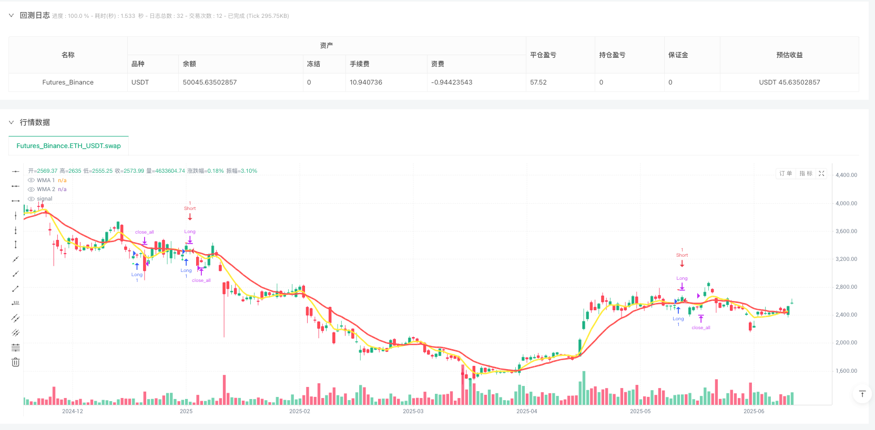
Task: Click the scroll-to-top arrow button
Action: click(x=862, y=394)
